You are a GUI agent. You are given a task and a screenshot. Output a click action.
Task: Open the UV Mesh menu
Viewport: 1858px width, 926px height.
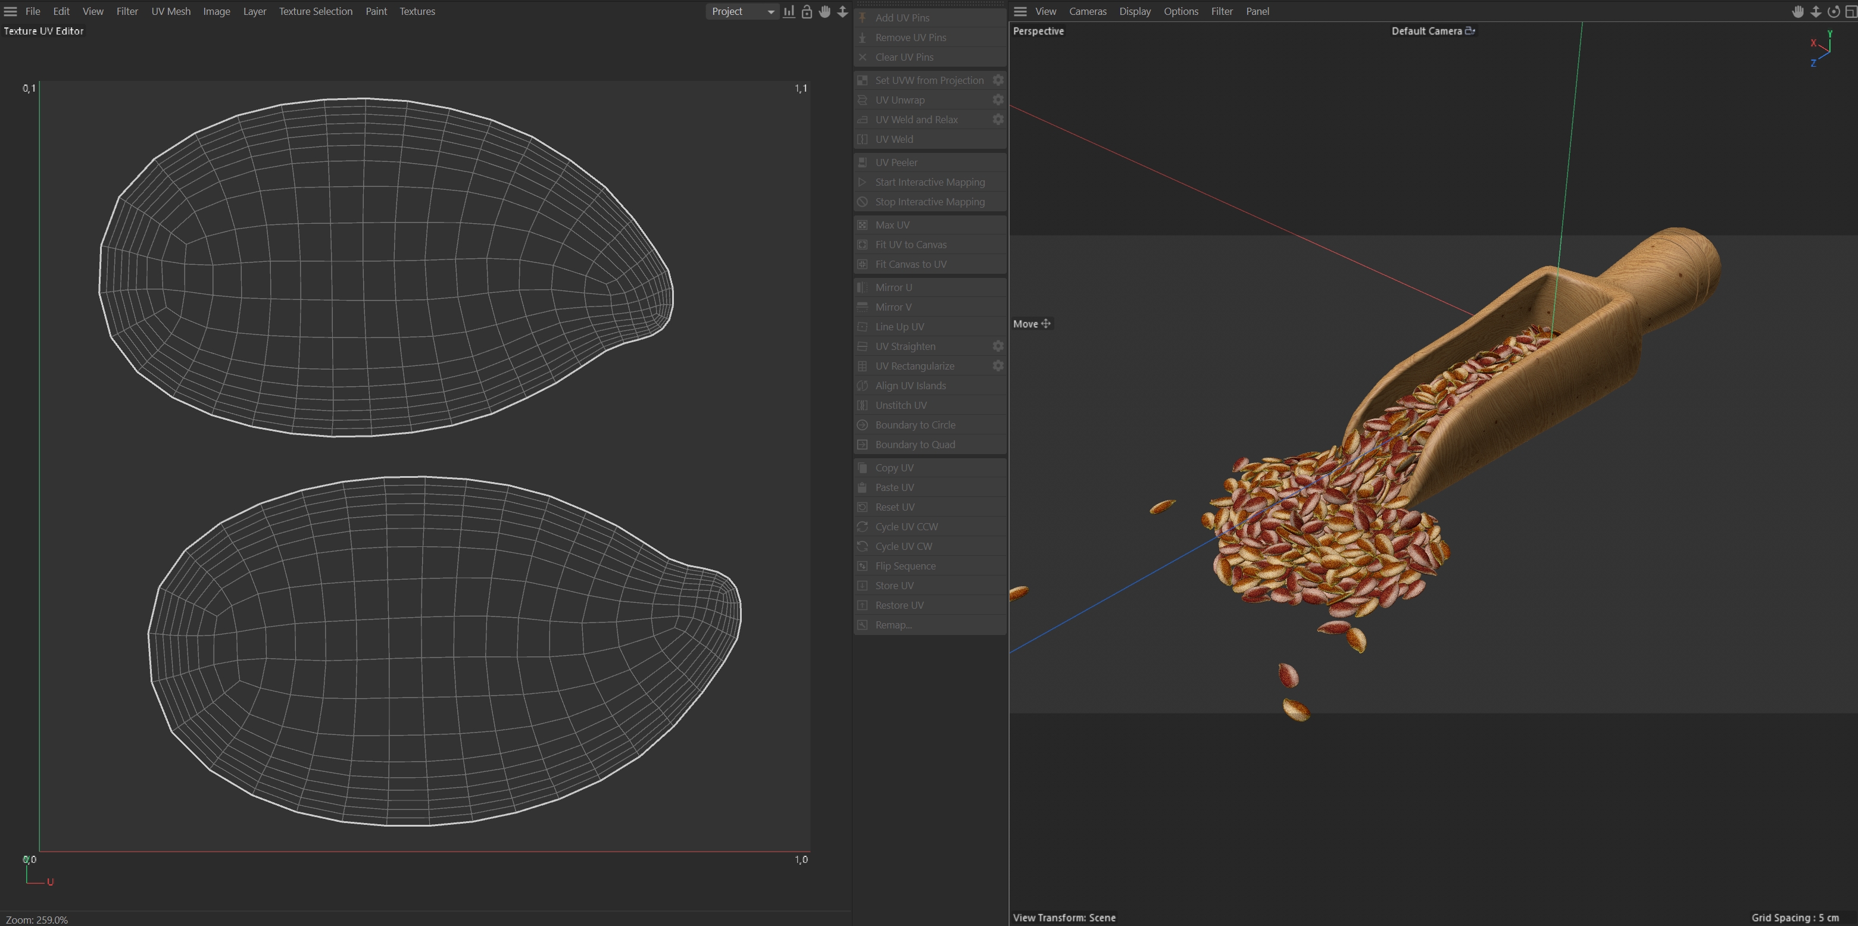(x=171, y=11)
